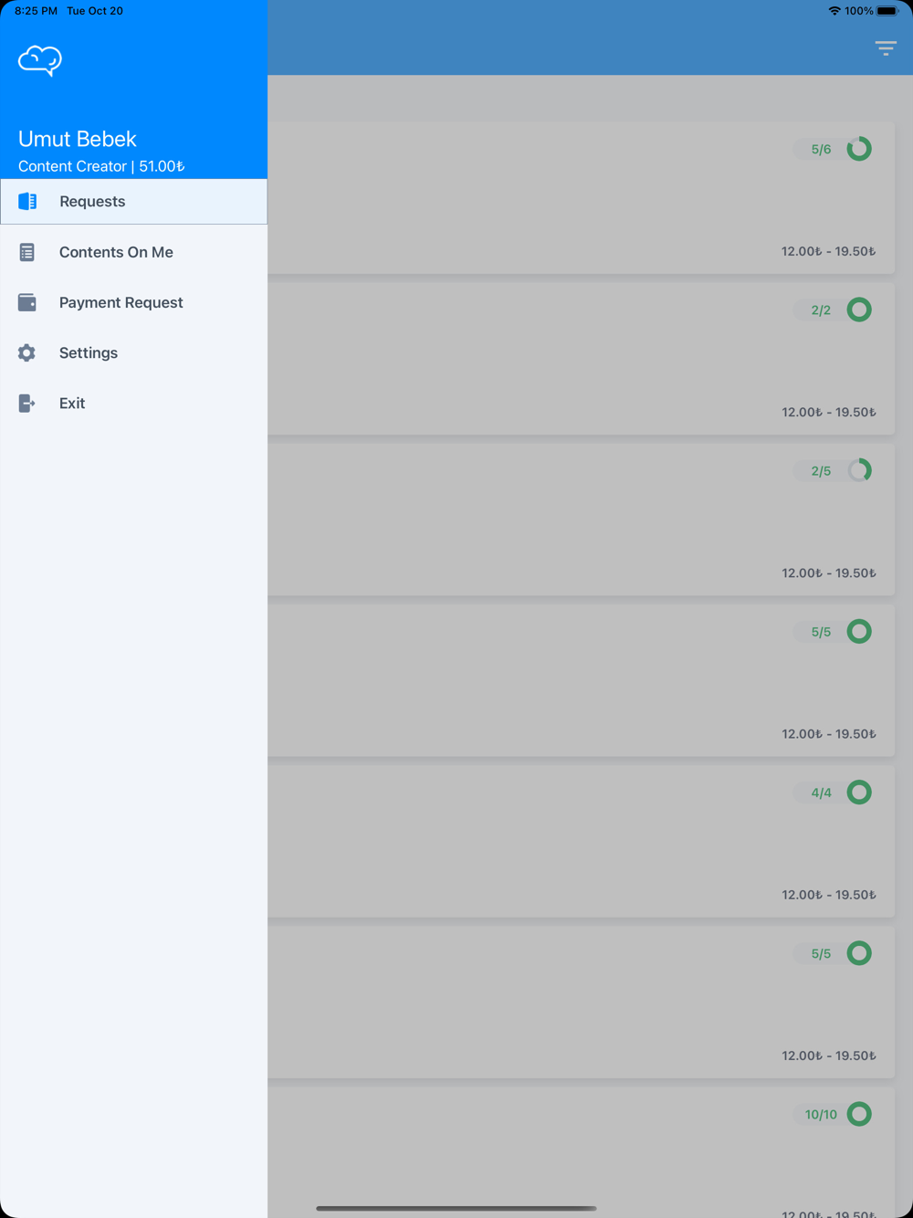Click the 2/2 progress ring
The height and width of the screenshot is (1218, 913).
[859, 310]
